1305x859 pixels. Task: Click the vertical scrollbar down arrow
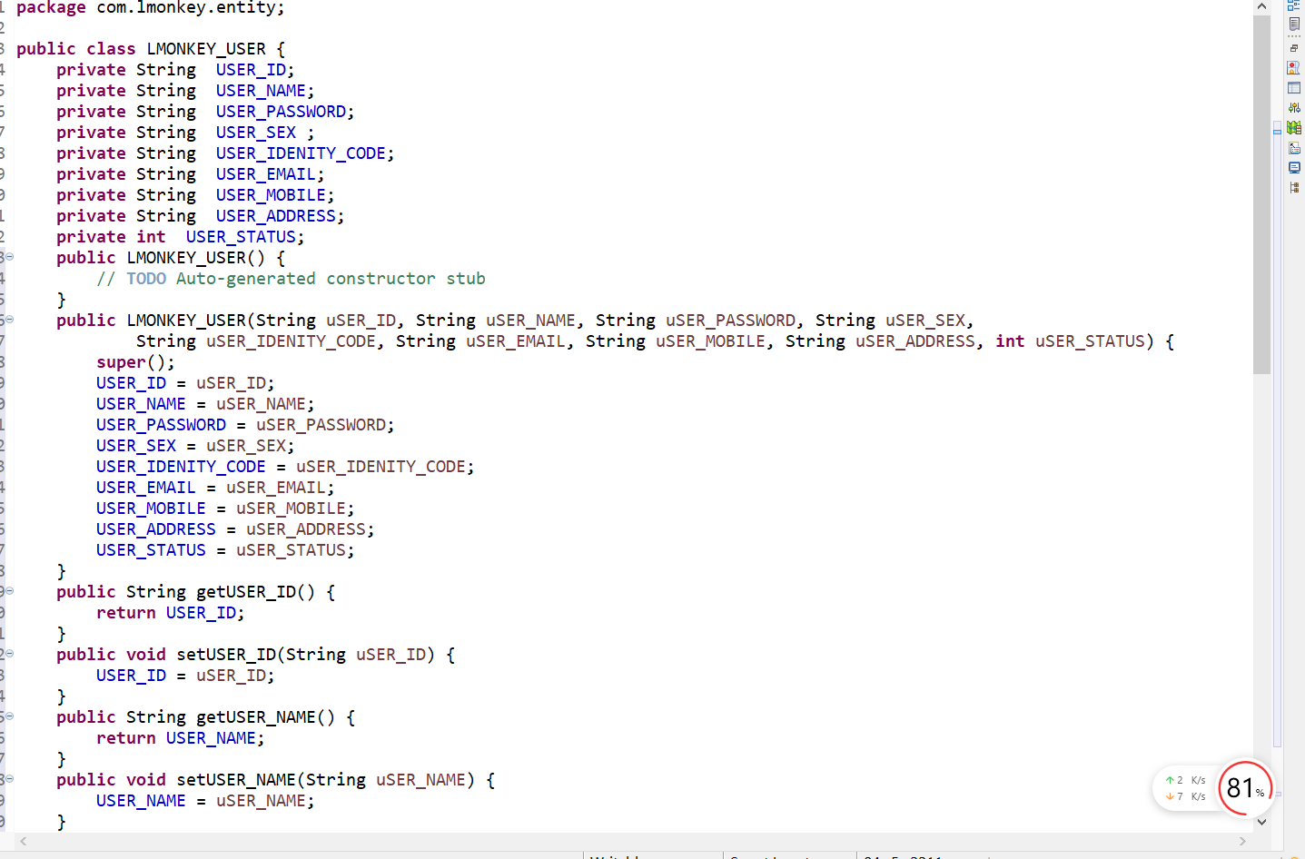point(1261,822)
